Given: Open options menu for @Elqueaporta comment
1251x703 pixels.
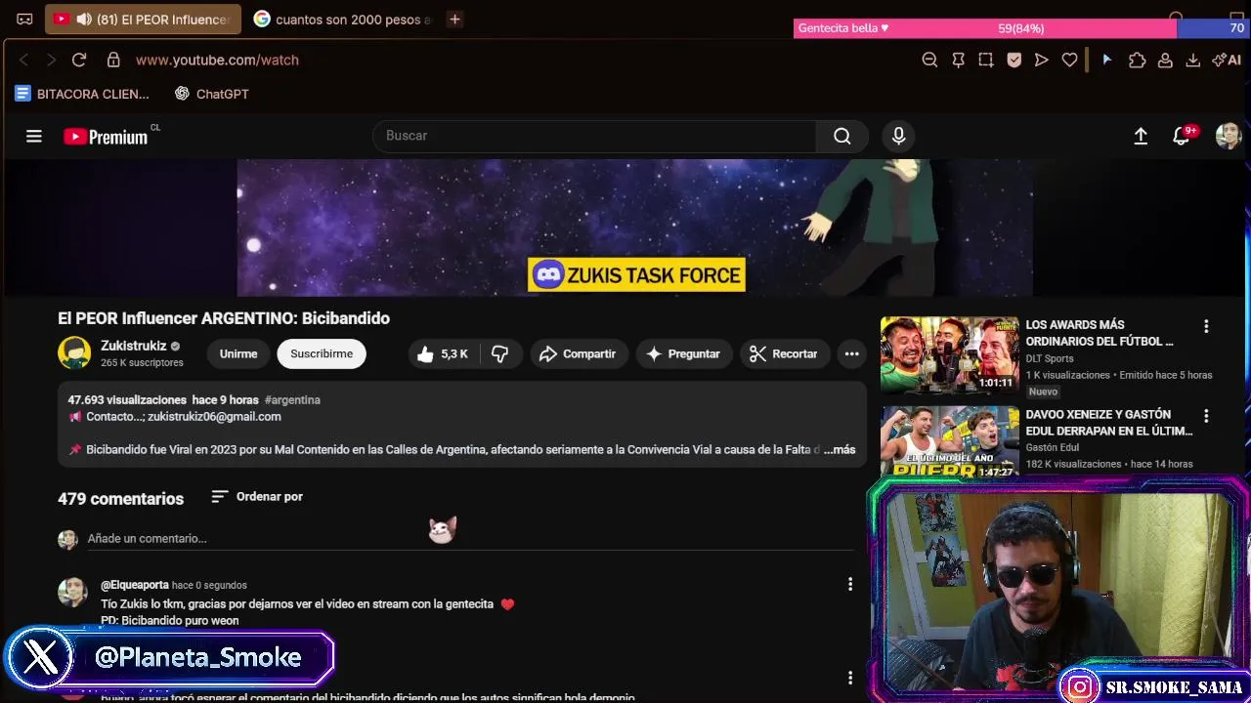Looking at the screenshot, I should click(x=849, y=584).
